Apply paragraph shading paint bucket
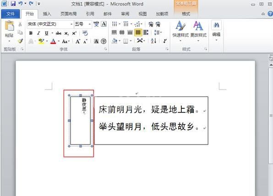The image size is (273, 196). pos(115,41)
